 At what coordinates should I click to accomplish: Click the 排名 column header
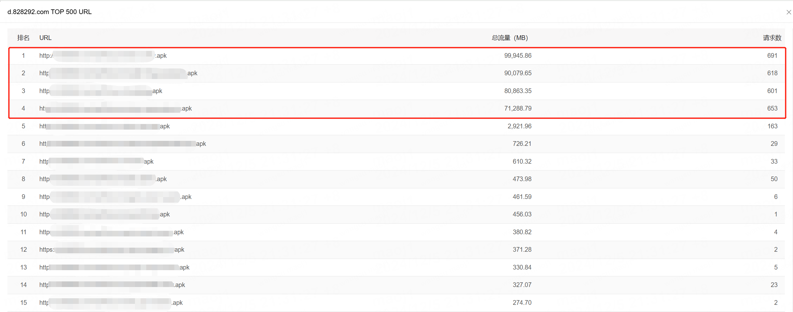pos(23,38)
